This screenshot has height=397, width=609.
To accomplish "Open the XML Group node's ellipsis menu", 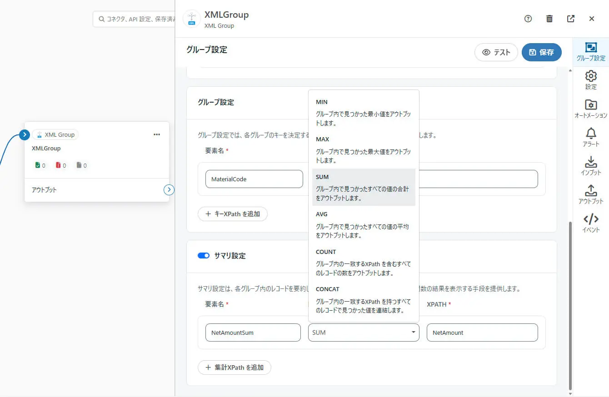I will [x=157, y=134].
